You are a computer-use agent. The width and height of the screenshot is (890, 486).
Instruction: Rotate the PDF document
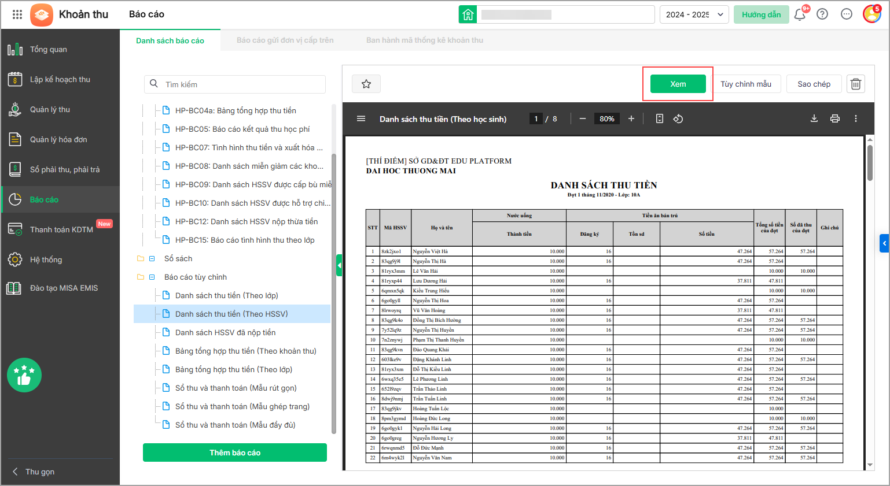(678, 118)
